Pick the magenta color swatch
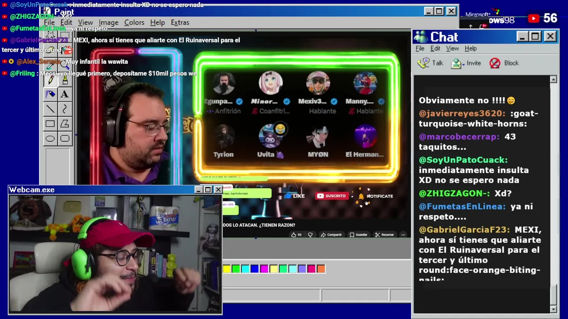The image size is (568, 319). (264, 268)
